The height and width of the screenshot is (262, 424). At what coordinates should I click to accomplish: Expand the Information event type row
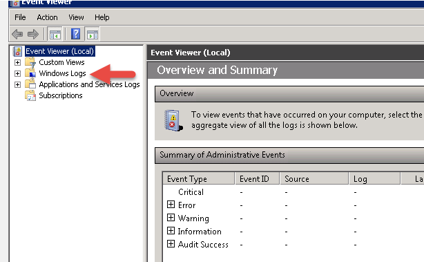(x=171, y=231)
